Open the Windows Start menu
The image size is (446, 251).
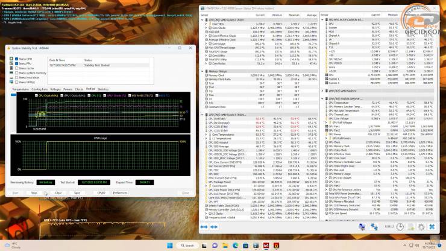(170, 246)
